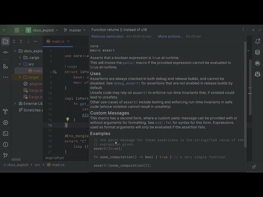263x197 pixels.
Task: Open the main hamburger menu
Action: [16, 30]
